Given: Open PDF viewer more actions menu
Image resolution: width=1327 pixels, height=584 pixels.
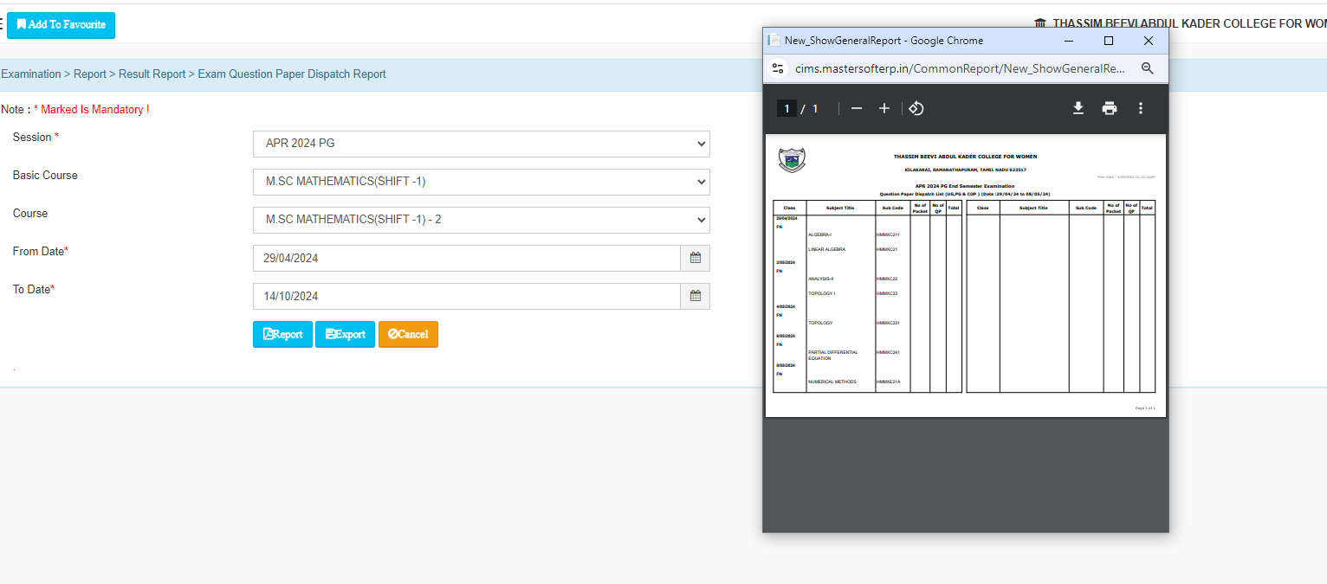Looking at the screenshot, I should tap(1141, 108).
